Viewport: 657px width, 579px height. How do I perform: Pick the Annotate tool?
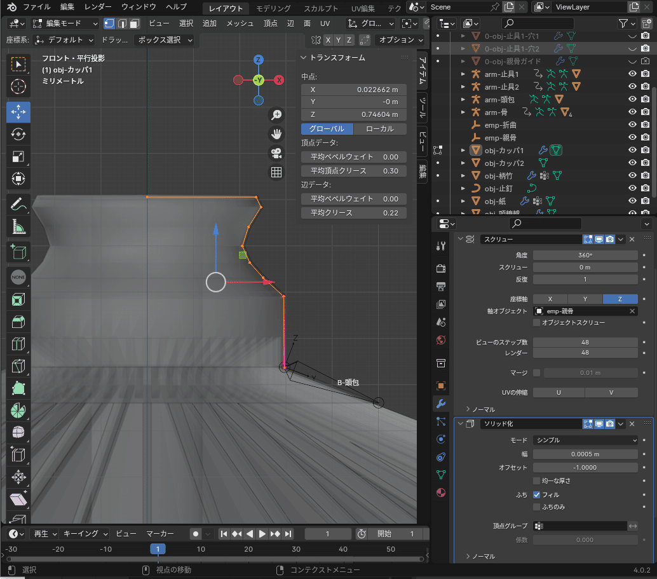pyautogui.click(x=18, y=205)
